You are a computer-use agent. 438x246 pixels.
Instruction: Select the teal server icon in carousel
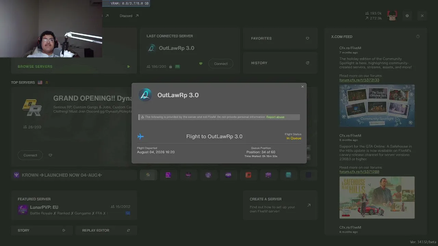click(288, 175)
